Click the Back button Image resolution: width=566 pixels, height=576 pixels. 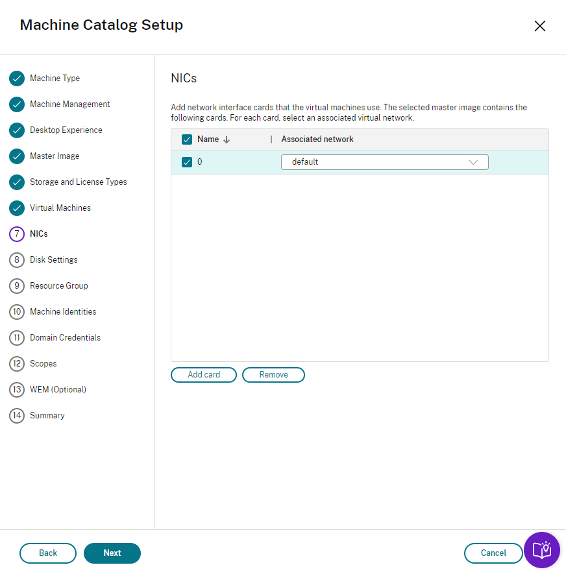pyautogui.click(x=48, y=553)
